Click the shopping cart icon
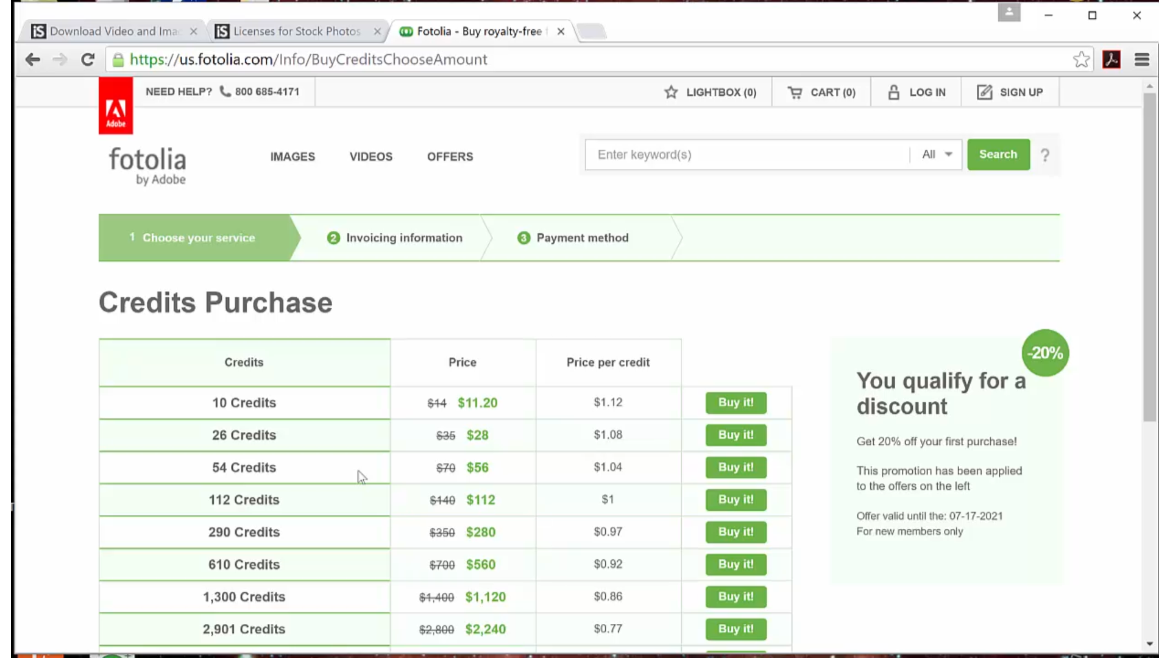This screenshot has width=1170, height=658. tap(795, 92)
